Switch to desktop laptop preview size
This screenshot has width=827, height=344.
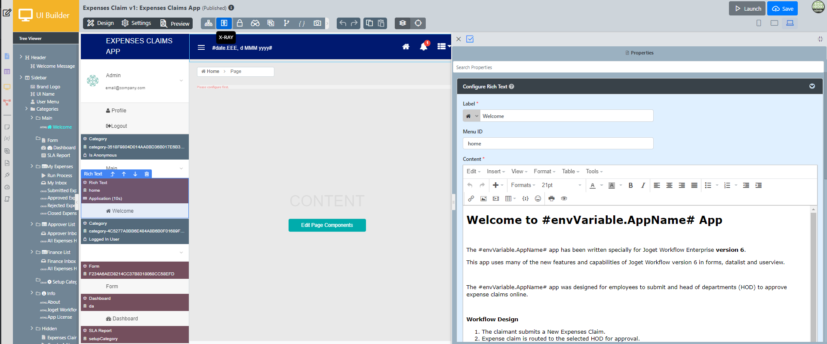point(790,23)
